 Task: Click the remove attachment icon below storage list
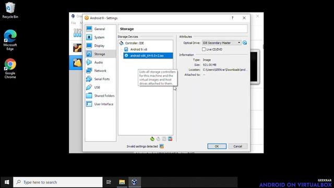pyautogui.click(x=170, y=139)
